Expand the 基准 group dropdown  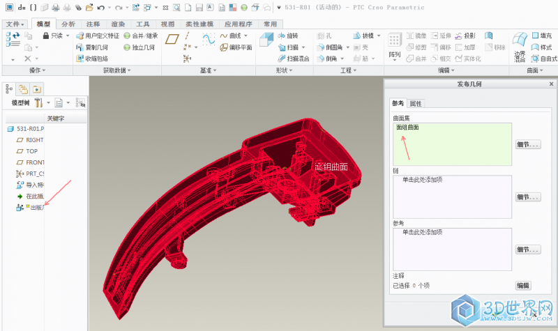pos(208,70)
